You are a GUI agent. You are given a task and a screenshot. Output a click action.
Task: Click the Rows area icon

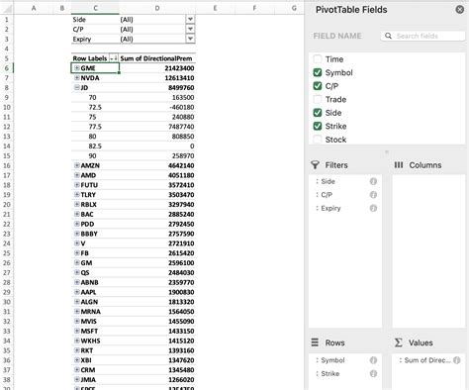(315, 342)
